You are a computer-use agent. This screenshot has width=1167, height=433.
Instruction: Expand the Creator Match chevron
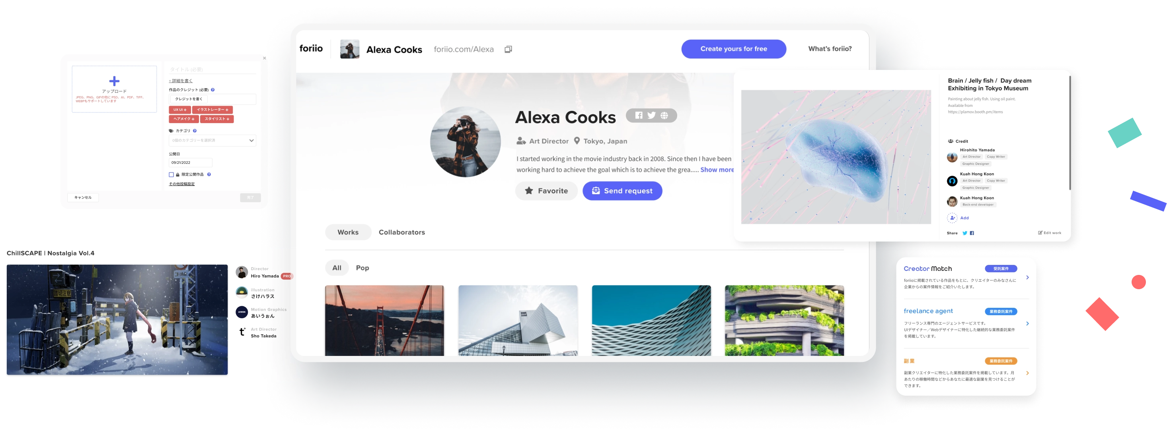pos(1027,277)
